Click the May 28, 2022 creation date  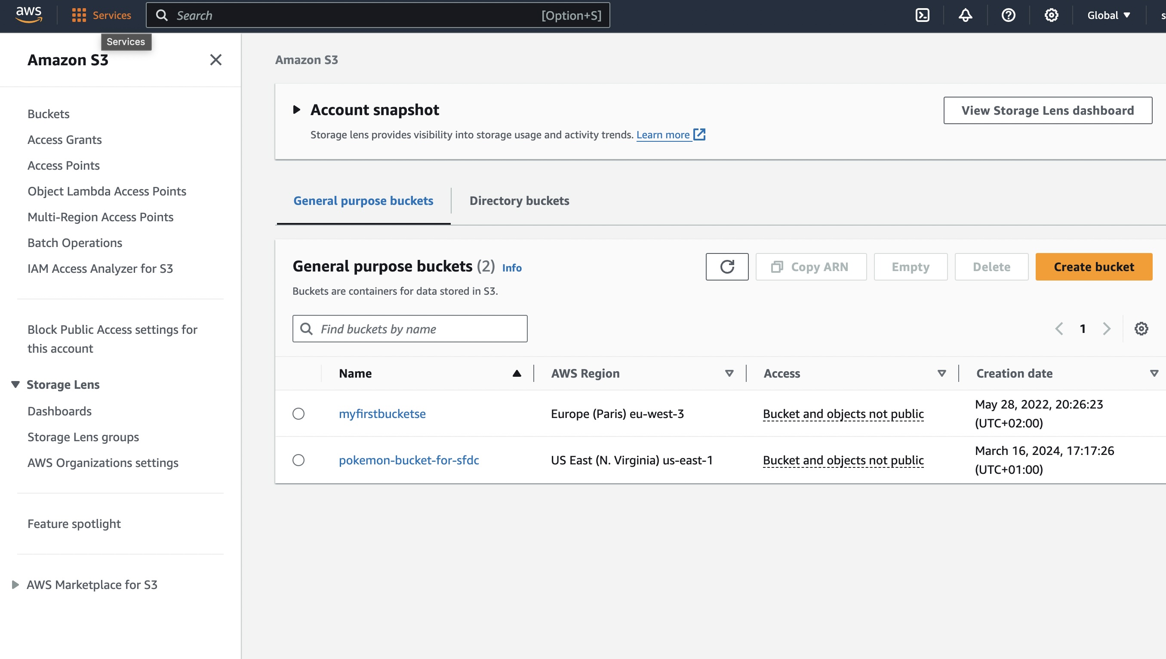(1039, 414)
